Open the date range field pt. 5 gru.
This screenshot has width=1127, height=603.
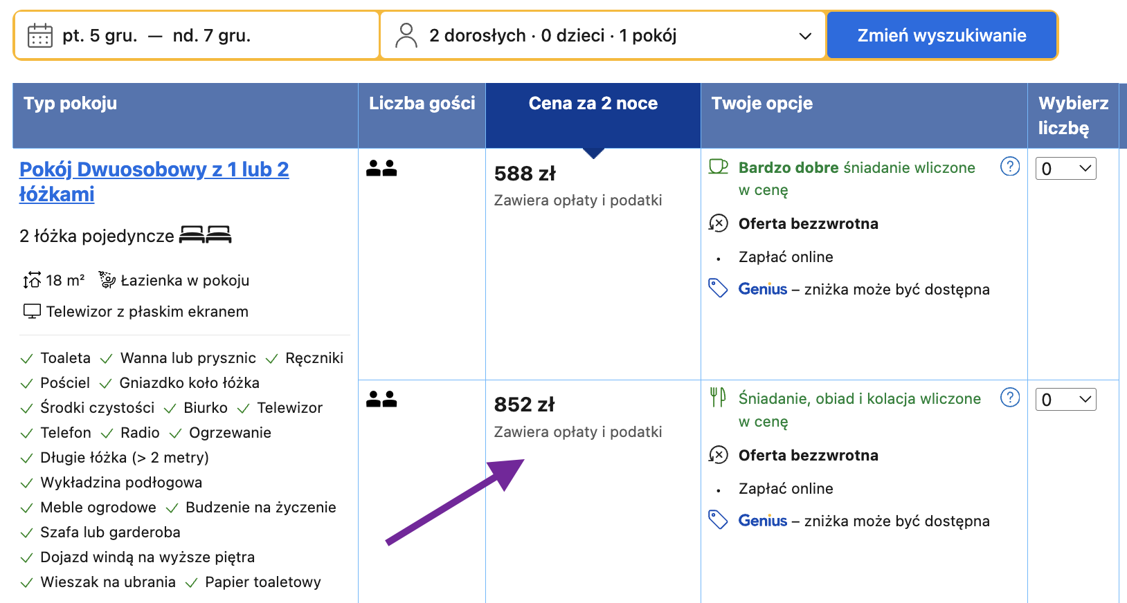pyautogui.click(x=197, y=35)
